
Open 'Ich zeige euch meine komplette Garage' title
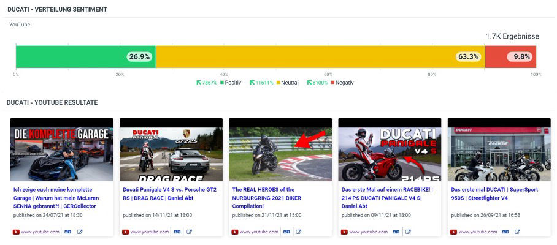click(x=56, y=198)
